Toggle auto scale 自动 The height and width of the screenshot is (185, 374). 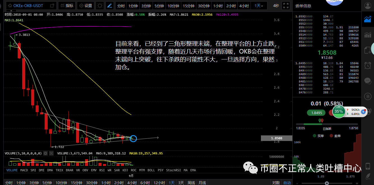pyautogui.click(x=287, y=182)
